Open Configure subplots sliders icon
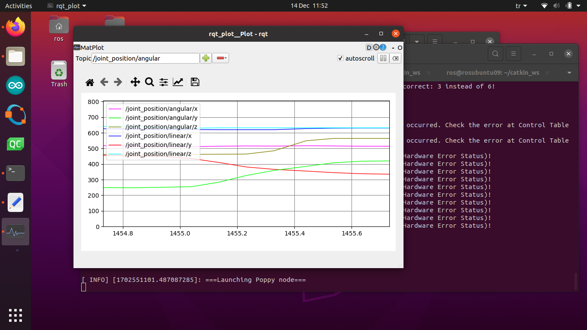Screen dimensions: 587x330 tap(164, 82)
